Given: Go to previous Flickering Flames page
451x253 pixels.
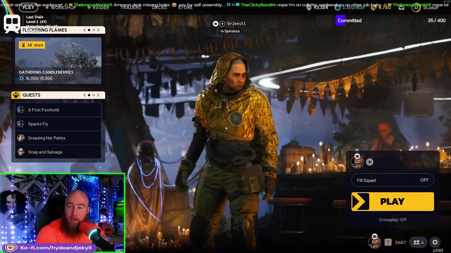Looking at the screenshot, I should click(85, 30).
